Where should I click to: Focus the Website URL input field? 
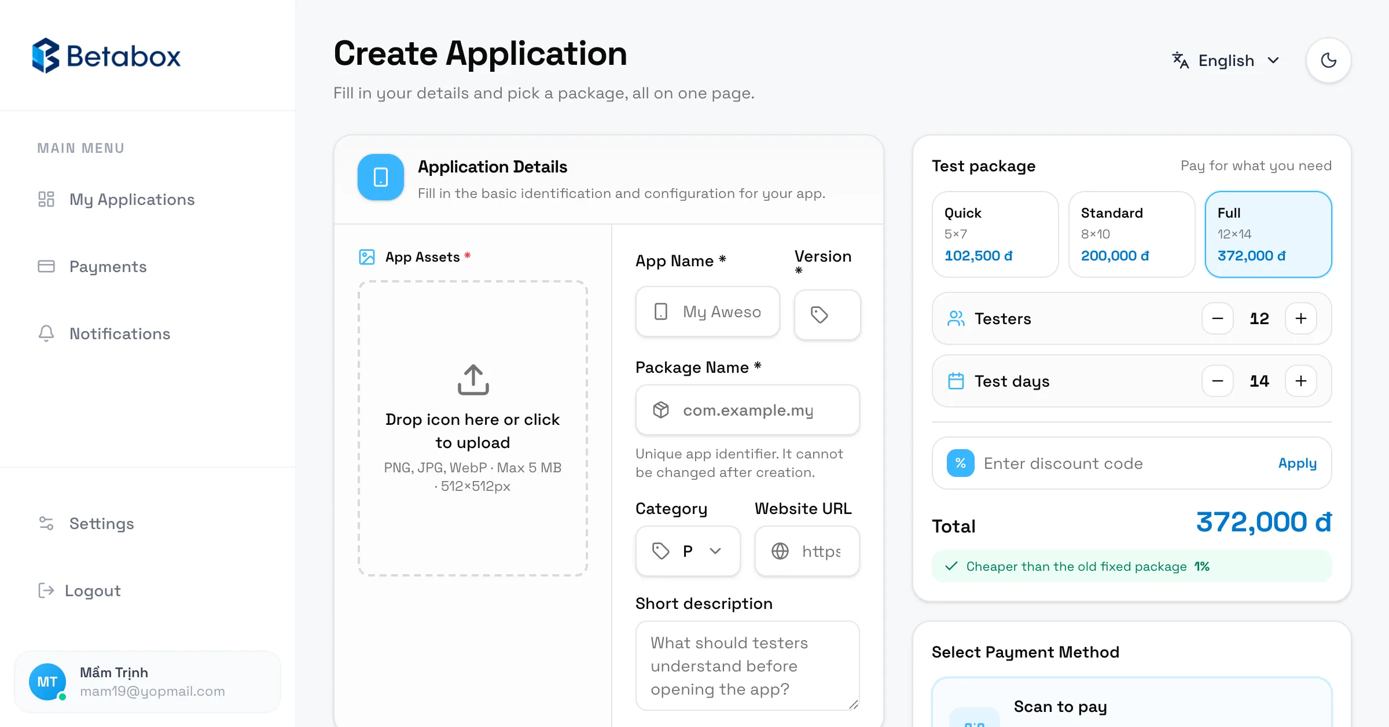[807, 551]
